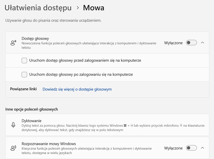Go back to Ułatwienia dostępu breadcrumb
This screenshot has width=214, height=159.
pos(38,8)
